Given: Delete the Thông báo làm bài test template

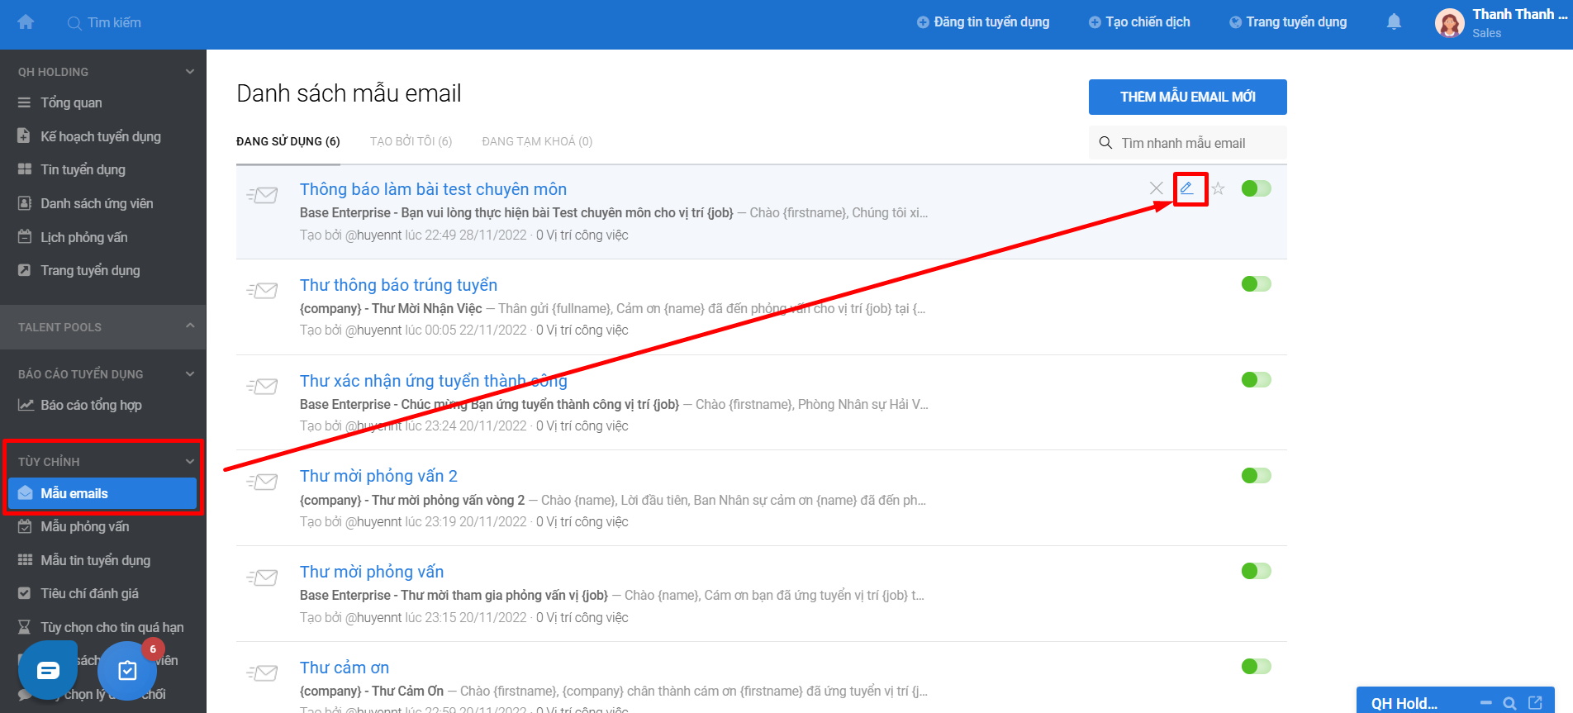Looking at the screenshot, I should point(1157,188).
